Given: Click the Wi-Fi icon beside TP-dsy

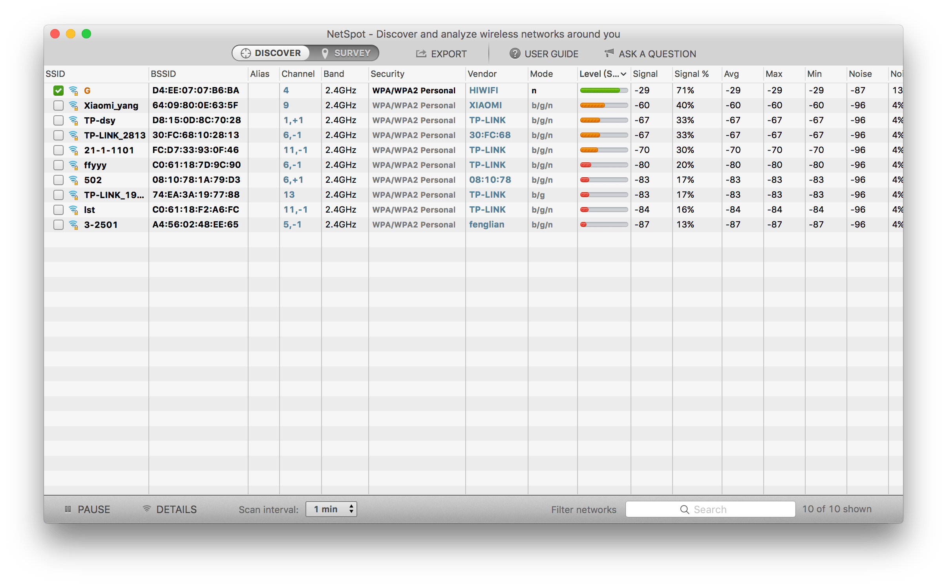Looking at the screenshot, I should (73, 120).
